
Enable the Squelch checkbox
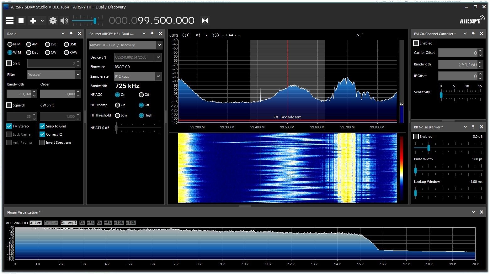[9, 105]
